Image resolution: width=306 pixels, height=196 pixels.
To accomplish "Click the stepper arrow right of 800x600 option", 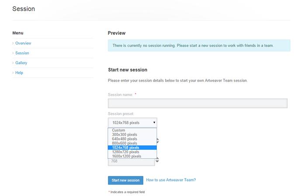I will click(157, 141).
